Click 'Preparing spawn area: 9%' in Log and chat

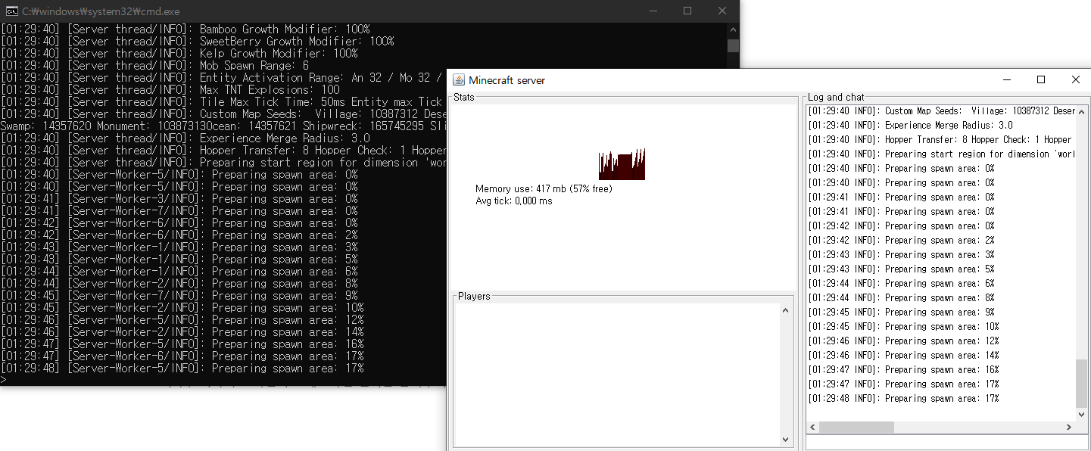(901, 313)
